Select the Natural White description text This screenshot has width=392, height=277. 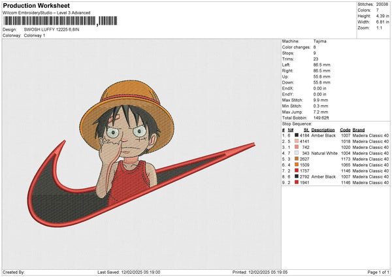[x=325, y=153]
